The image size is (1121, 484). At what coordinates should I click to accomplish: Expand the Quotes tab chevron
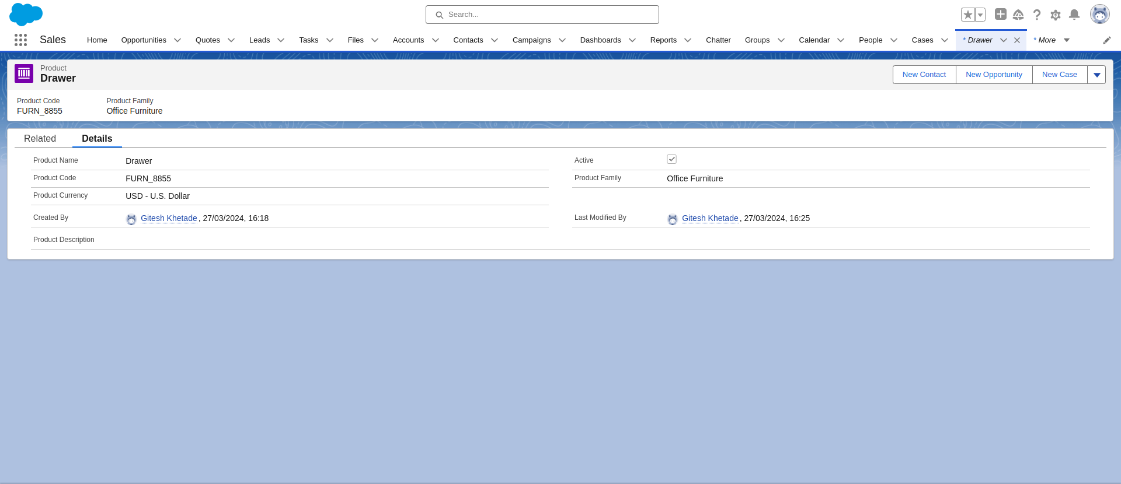[x=231, y=40]
